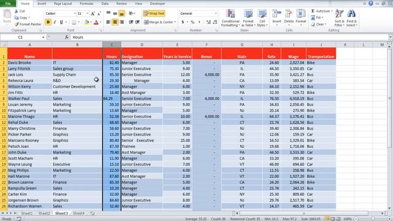The width and height of the screenshot is (393, 221).
Task: Click the Orientation text rotation icon
Action: (131, 14)
